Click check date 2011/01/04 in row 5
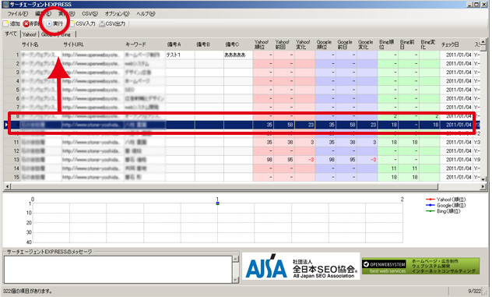Image resolution: width=492 pixels, height=297 pixels. pyautogui.click(x=456, y=90)
